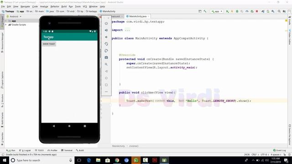The image size is (292, 164).
Task: Open the CRLF line separator selector
Action: click(x=255, y=154)
